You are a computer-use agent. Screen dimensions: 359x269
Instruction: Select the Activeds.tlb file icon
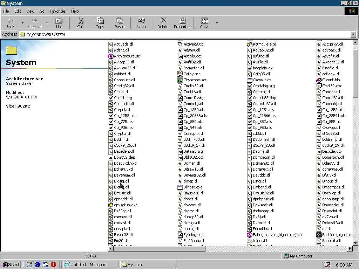tap(180, 44)
